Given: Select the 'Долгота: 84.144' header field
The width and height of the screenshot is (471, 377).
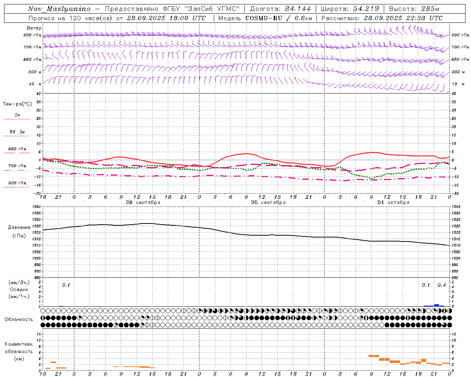Looking at the screenshot, I should click(280, 9).
